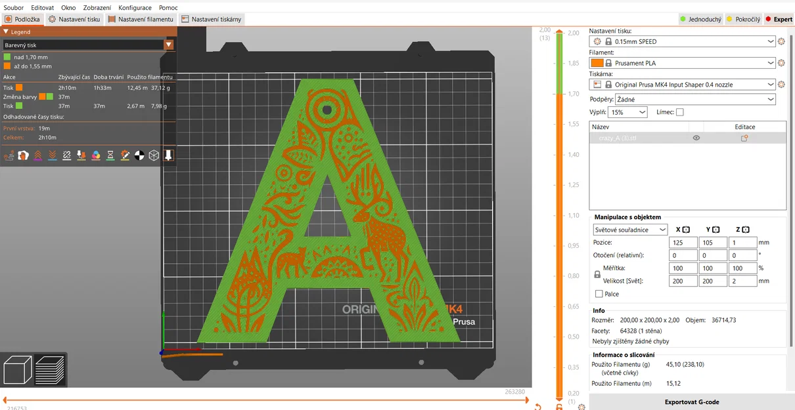The height and width of the screenshot is (410, 795).
Task: Open detailed print settings via the gear beside 0.15mm SPEED
Action: [781, 41]
